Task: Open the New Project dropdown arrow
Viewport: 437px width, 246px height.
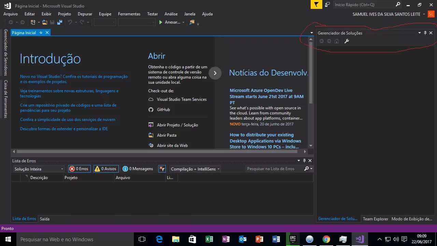Action: (39, 22)
